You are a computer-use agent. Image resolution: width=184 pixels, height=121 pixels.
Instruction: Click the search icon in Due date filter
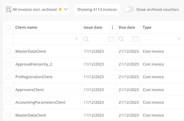click(121, 39)
